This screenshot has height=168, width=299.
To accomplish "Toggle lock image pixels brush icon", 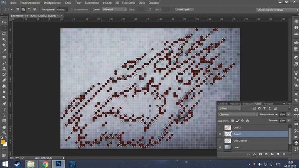I will [238, 121].
